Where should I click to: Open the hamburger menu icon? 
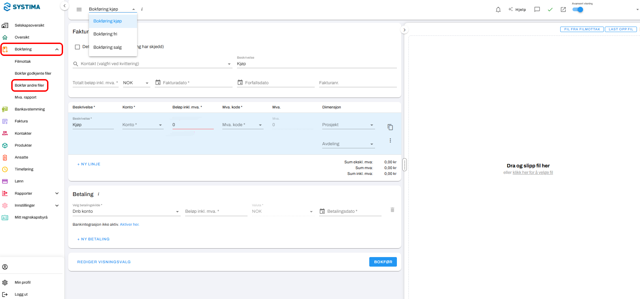[x=79, y=10]
